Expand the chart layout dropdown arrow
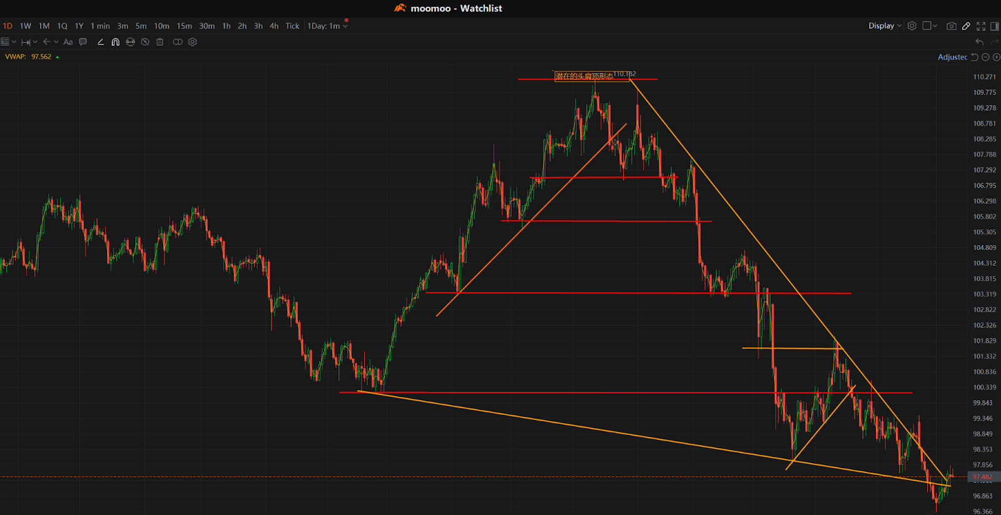Image resolution: width=1001 pixels, height=515 pixels. pos(935,26)
